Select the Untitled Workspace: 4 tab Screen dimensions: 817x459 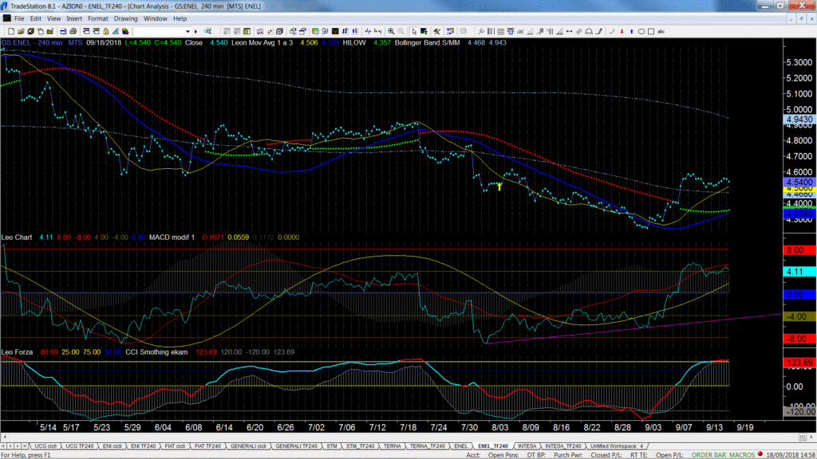617,446
